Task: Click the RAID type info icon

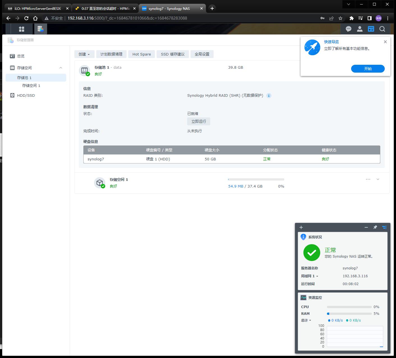Action: pos(269,96)
